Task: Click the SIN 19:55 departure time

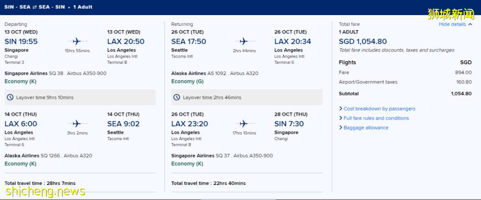Action: pos(21,42)
